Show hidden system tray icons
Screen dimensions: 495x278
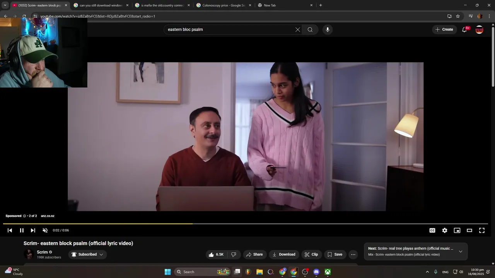tap(427, 272)
